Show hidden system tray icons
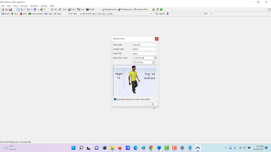 click(x=226, y=148)
